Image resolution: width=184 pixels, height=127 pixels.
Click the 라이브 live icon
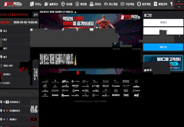[92, 4]
